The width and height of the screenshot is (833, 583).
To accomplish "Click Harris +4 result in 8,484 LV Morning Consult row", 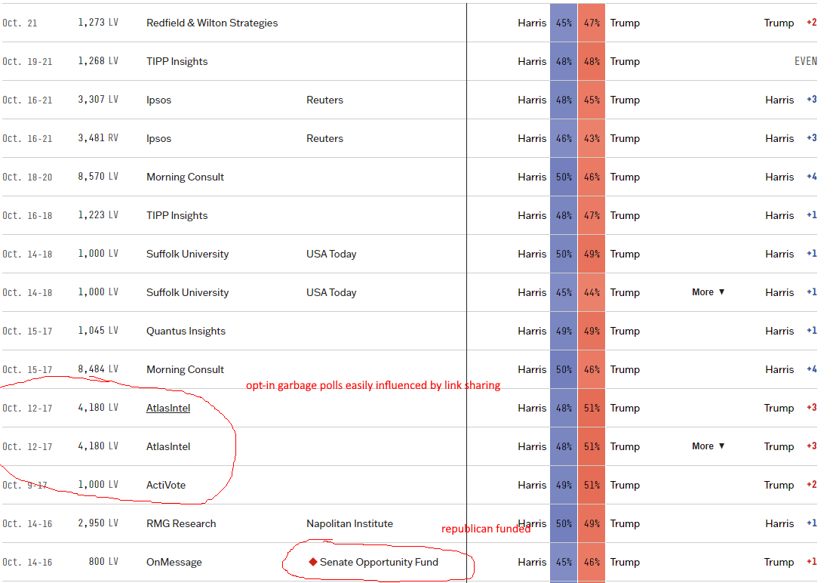I will tap(790, 369).
